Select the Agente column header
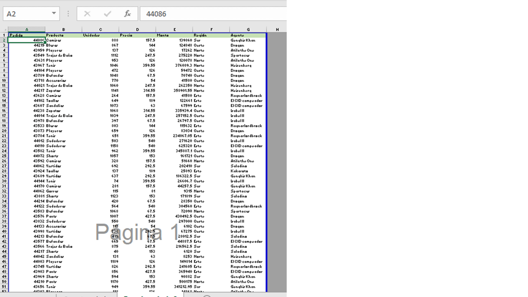 click(248, 29)
